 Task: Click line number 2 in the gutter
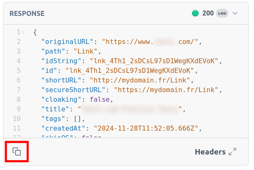click(18, 42)
